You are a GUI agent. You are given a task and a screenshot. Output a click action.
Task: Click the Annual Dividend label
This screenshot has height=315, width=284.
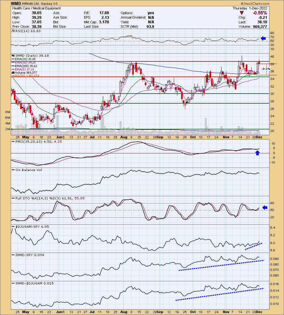(x=133, y=17)
